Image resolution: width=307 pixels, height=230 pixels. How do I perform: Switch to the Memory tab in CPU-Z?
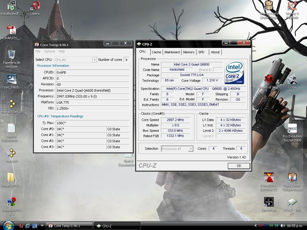tap(189, 52)
